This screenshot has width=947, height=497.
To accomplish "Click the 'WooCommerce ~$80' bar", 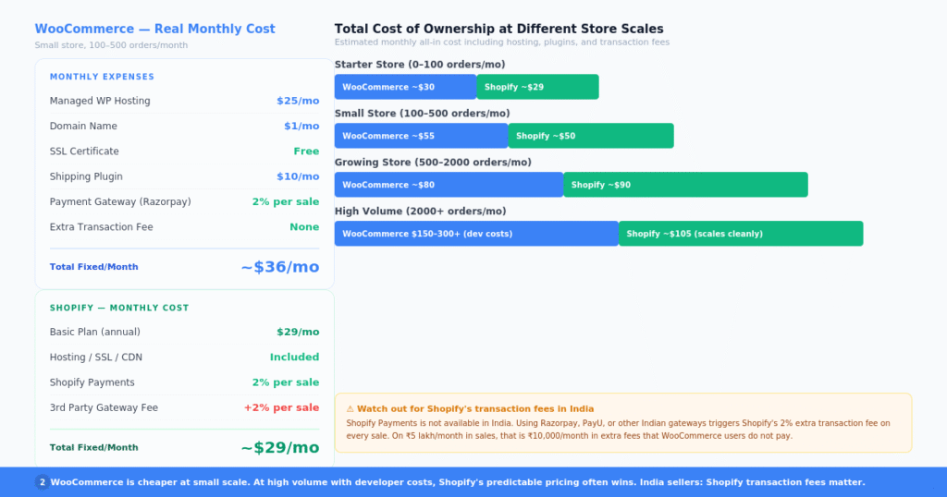I will click(x=449, y=185).
